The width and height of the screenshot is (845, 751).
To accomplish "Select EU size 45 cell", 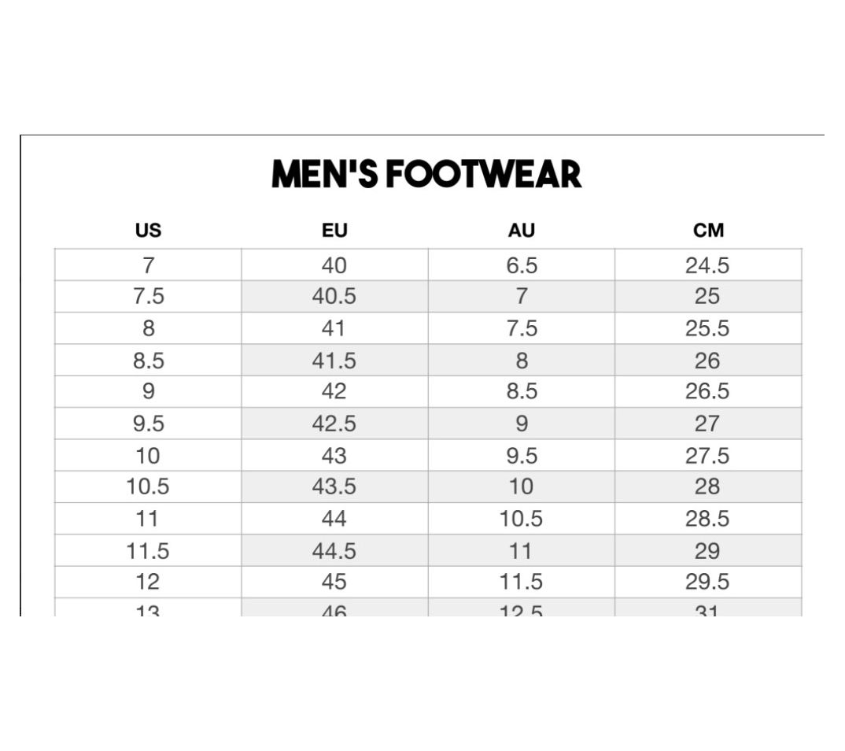I will 334,582.
